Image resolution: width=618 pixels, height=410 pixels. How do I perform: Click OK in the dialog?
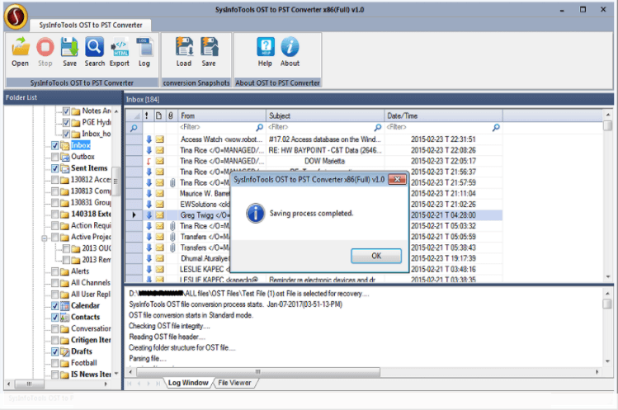tap(376, 256)
